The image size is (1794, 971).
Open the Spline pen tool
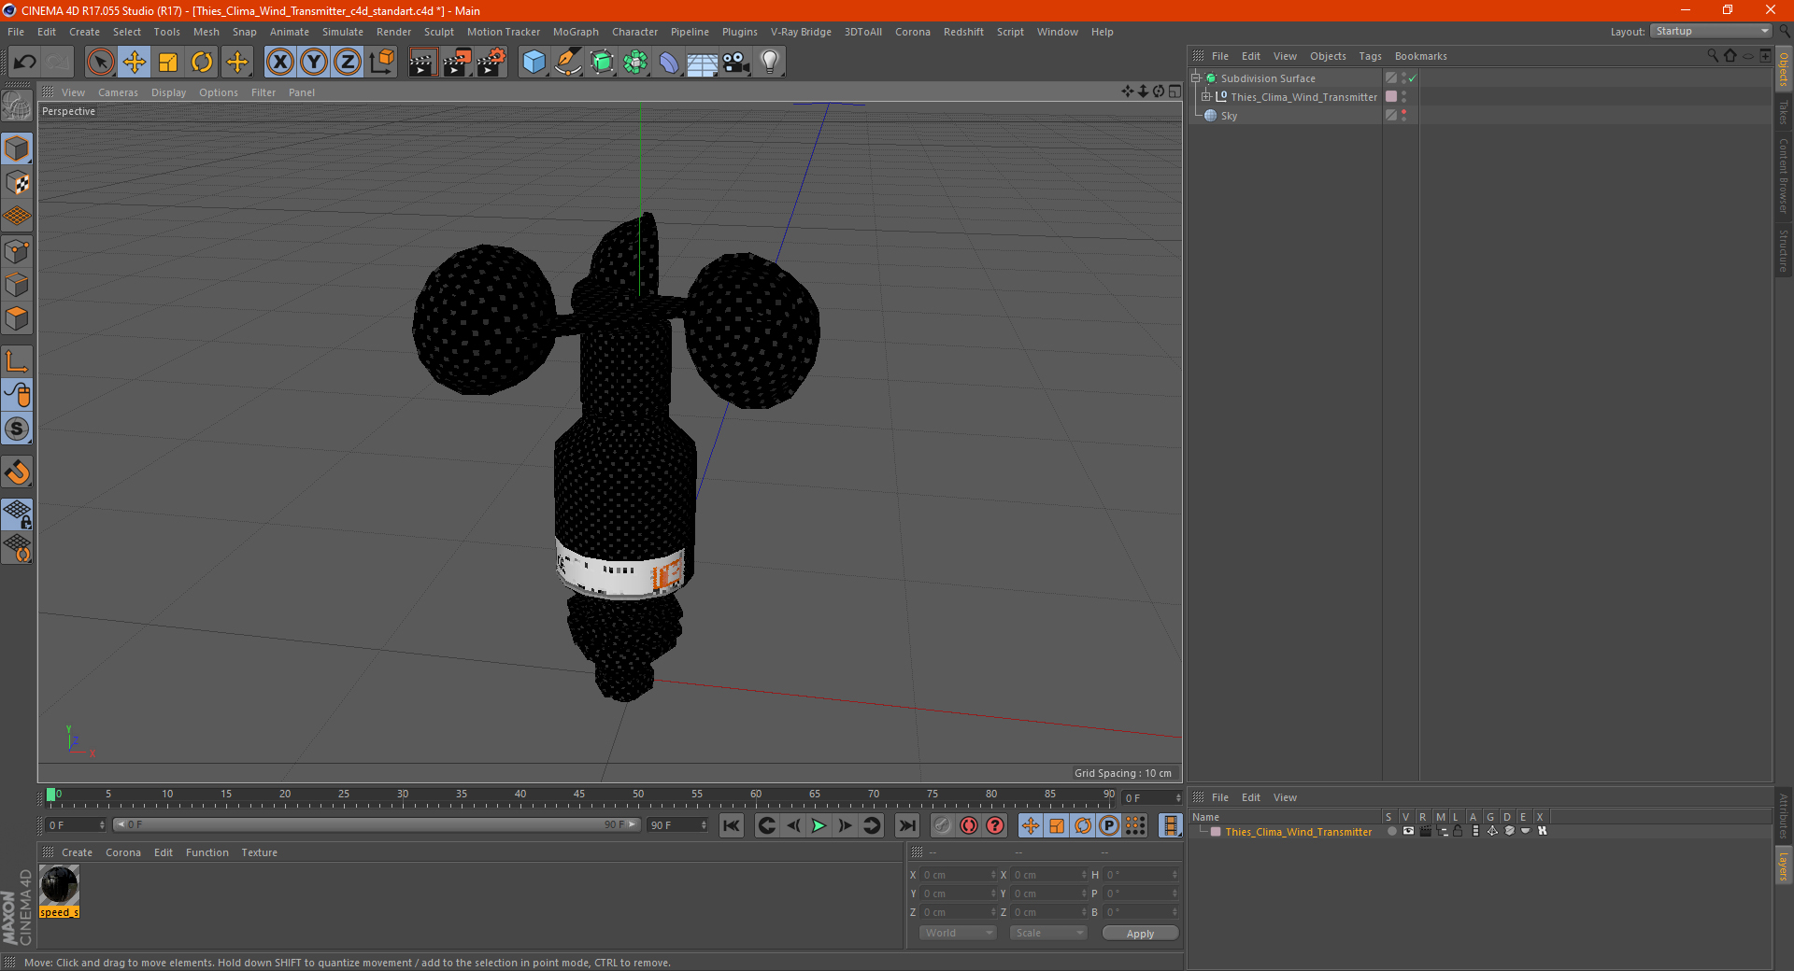568,63
